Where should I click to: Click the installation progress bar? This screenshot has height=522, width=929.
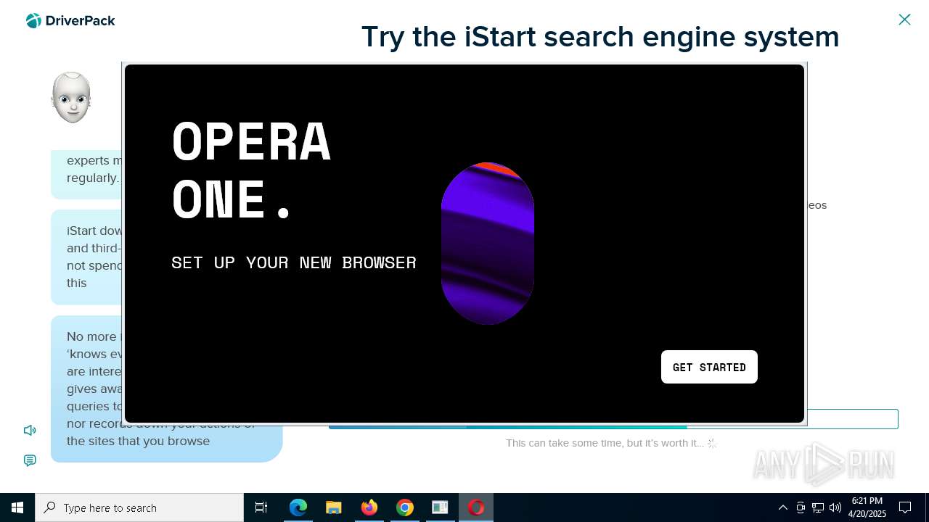pos(613,419)
